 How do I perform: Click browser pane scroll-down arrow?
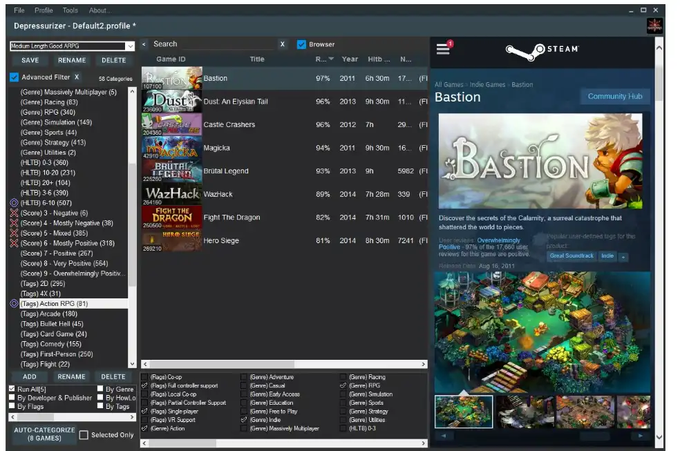(x=659, y=436)
